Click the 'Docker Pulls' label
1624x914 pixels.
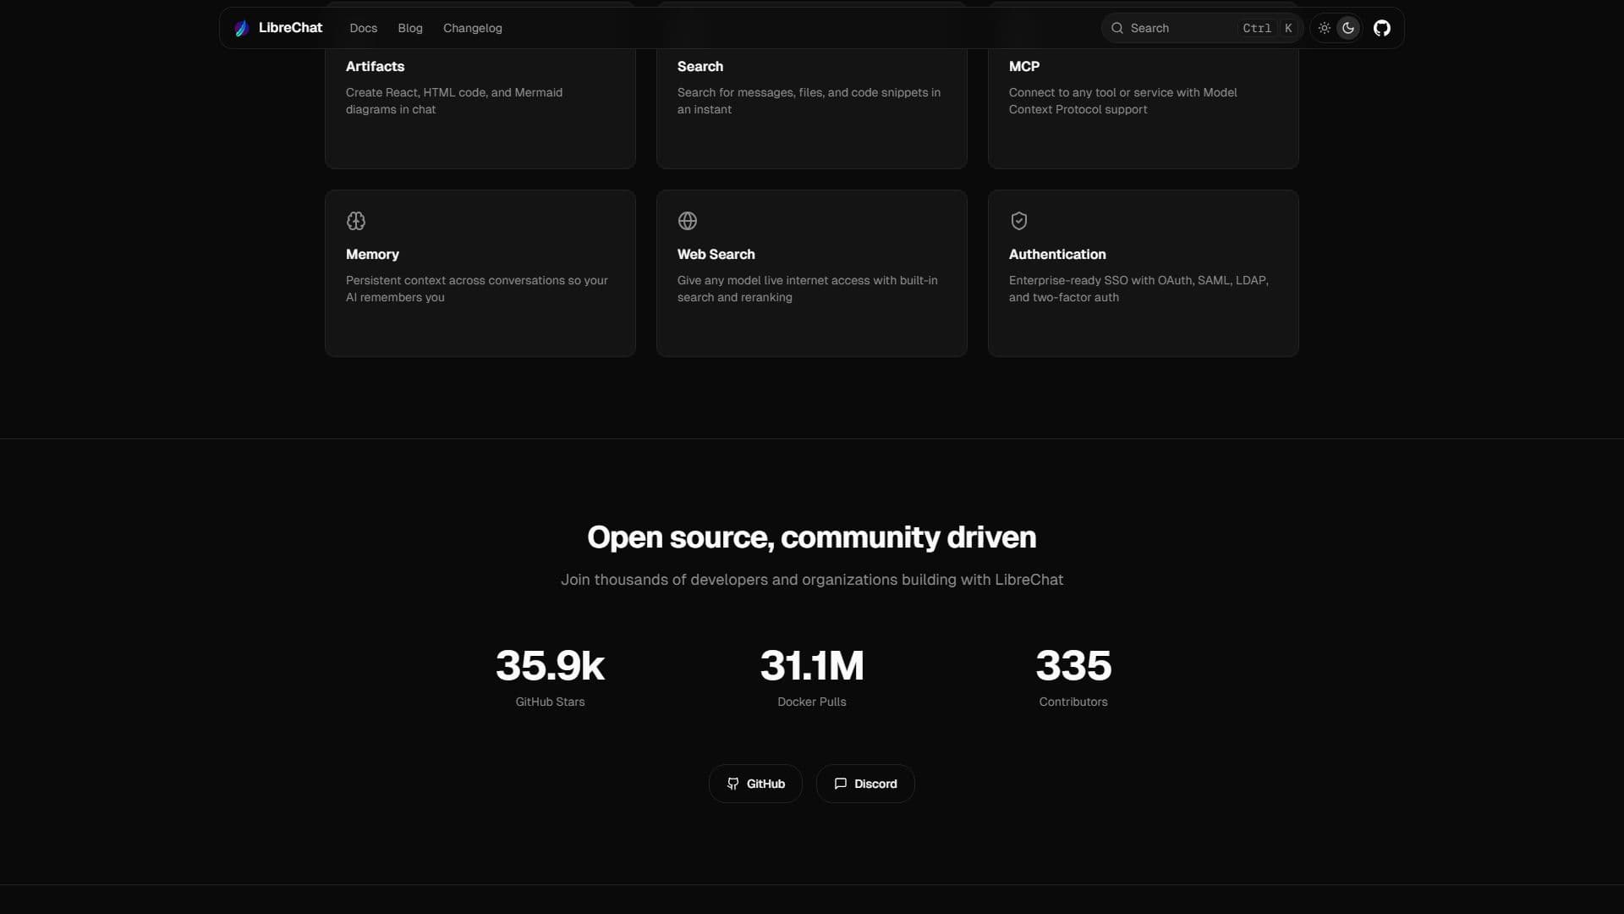(x=812, y=702)
